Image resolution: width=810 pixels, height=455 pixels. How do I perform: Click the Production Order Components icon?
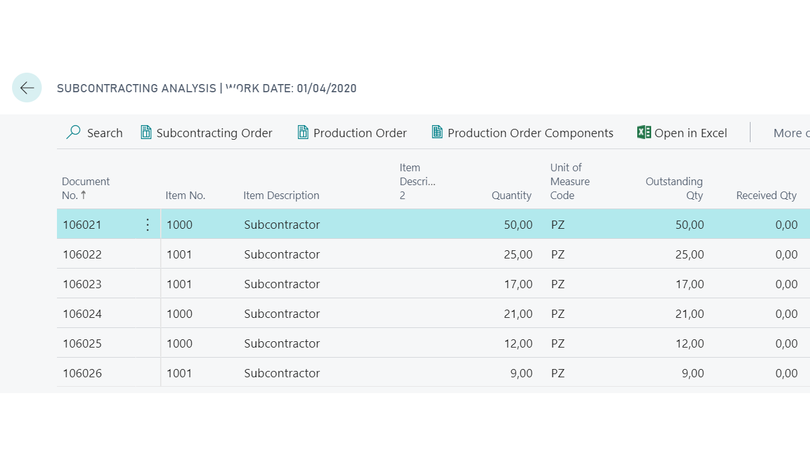tap(437, 132)
